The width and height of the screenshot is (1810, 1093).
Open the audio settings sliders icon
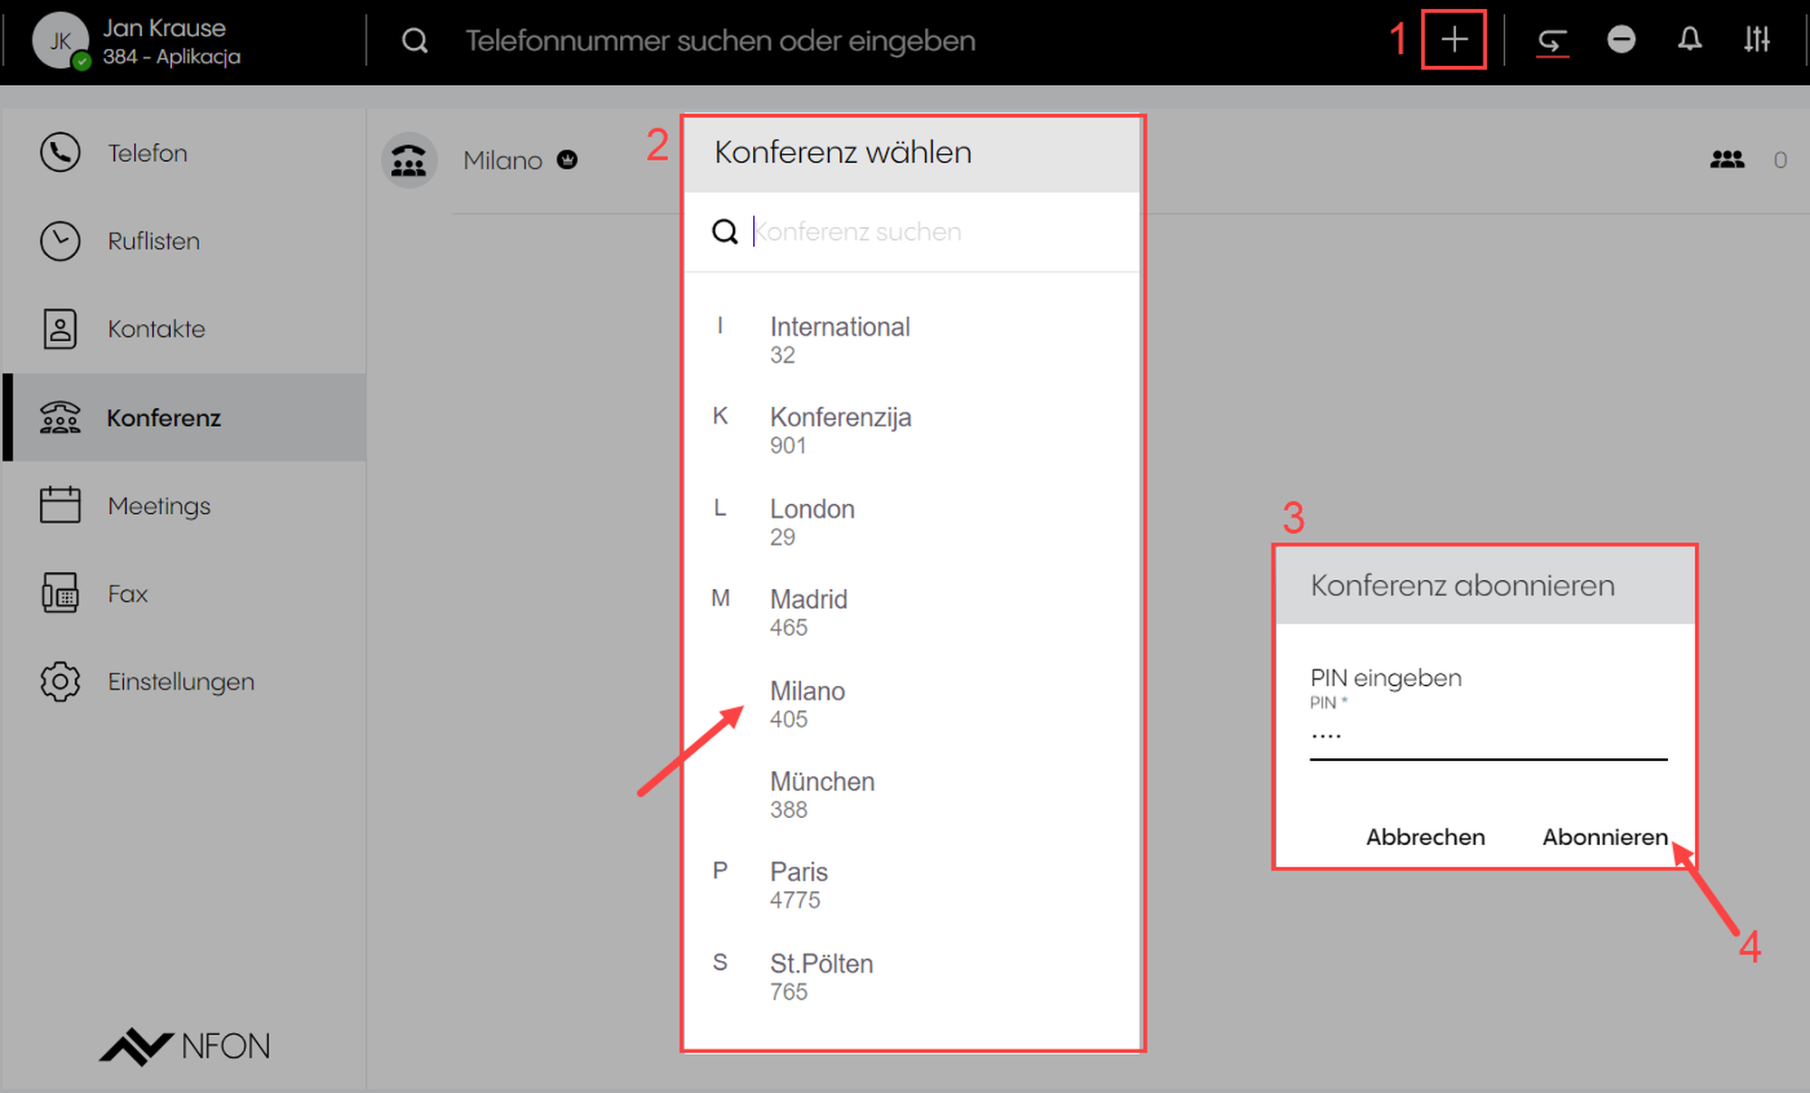(1757, 40)
